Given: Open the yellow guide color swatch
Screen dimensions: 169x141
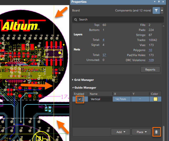Looking at the screenshot, I should coord(155,99).
